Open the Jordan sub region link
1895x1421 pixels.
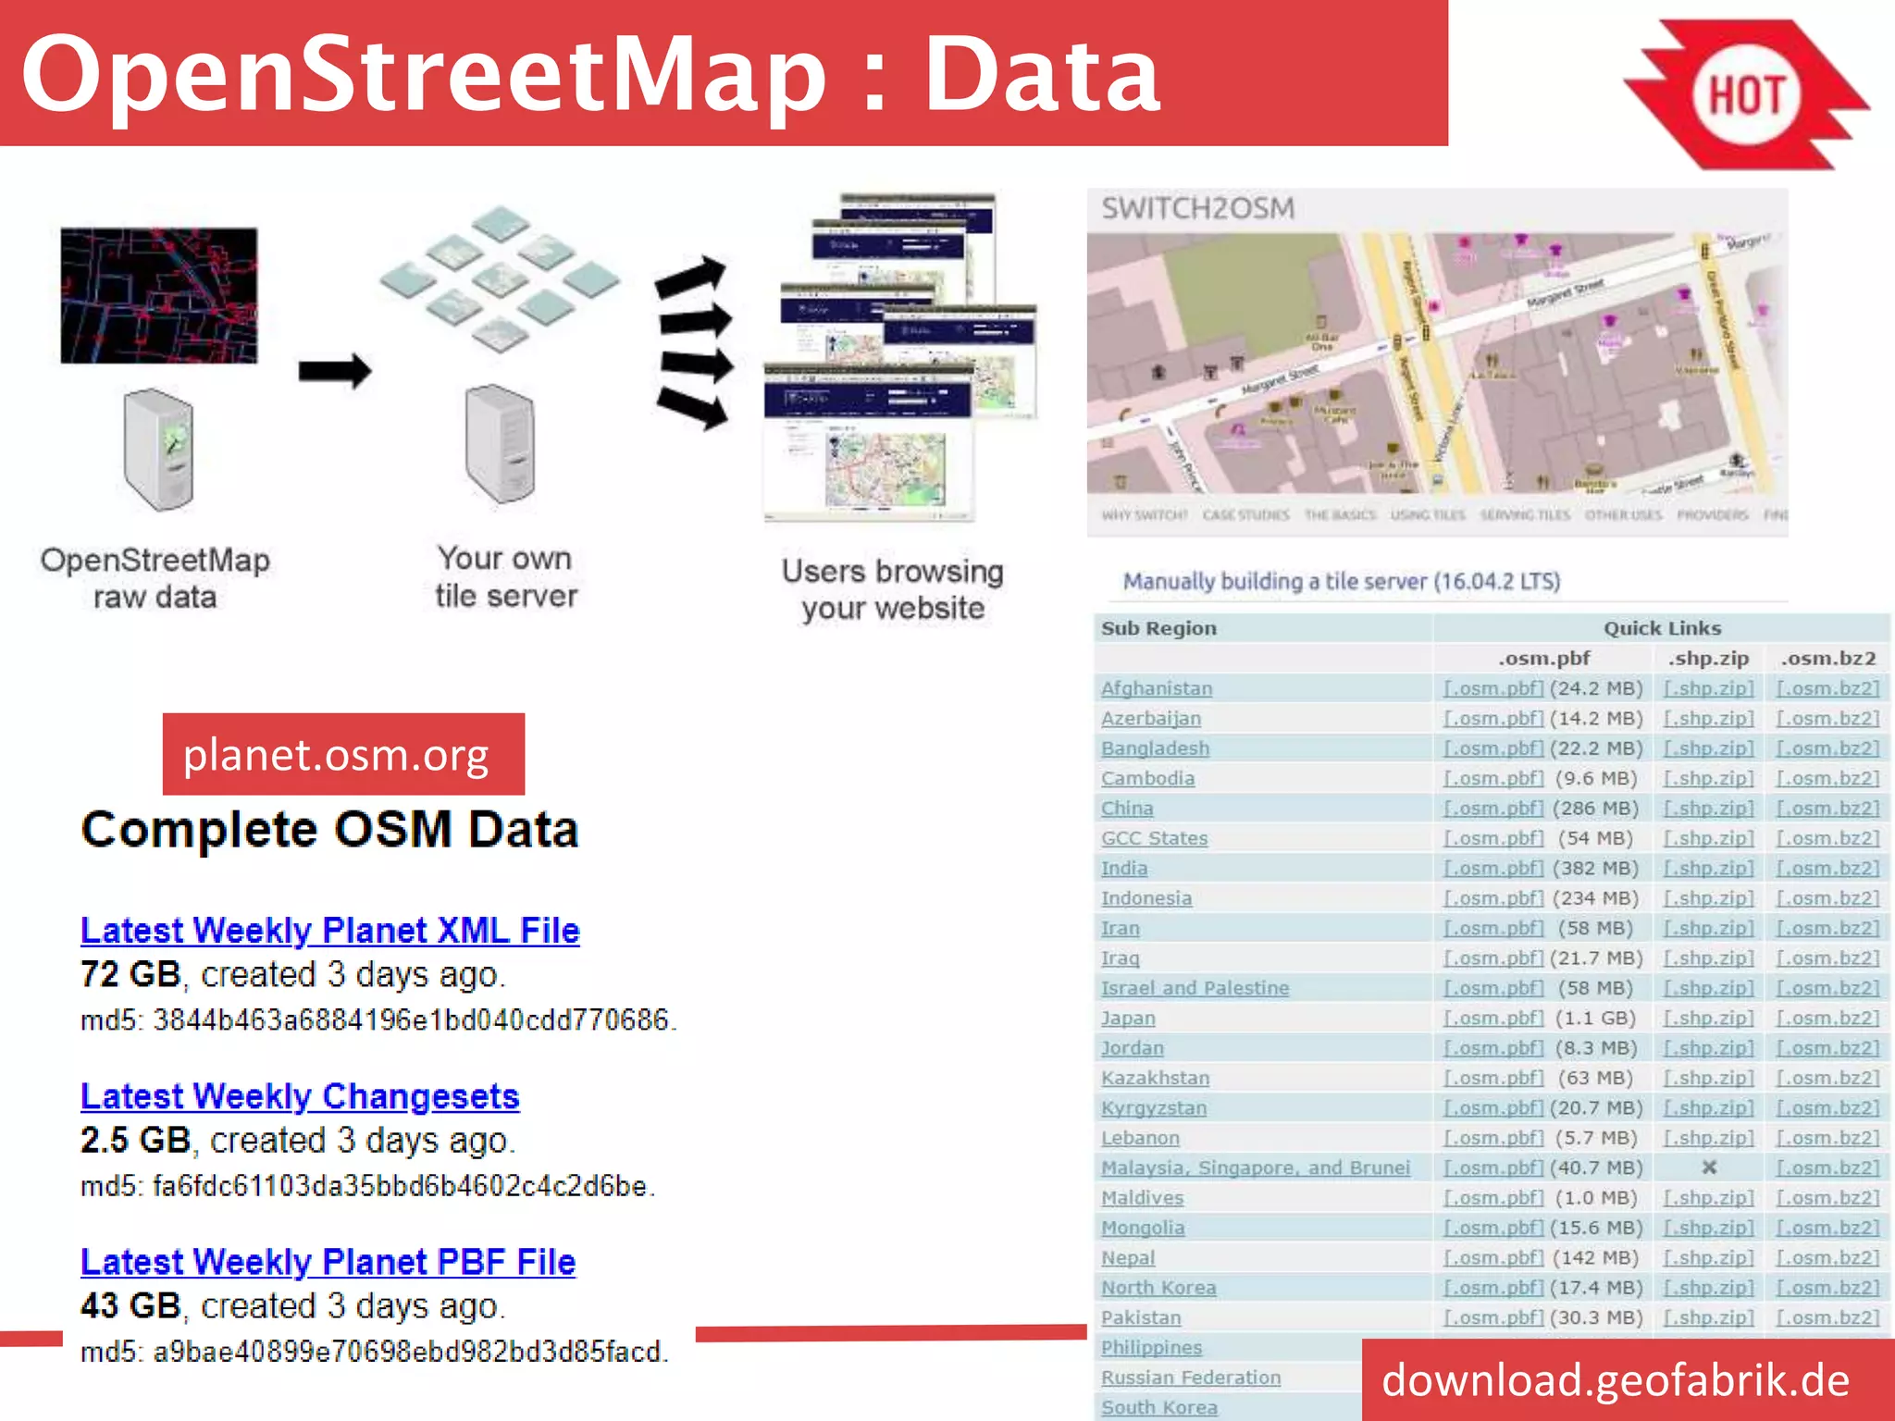(x=1132, y=1047)
